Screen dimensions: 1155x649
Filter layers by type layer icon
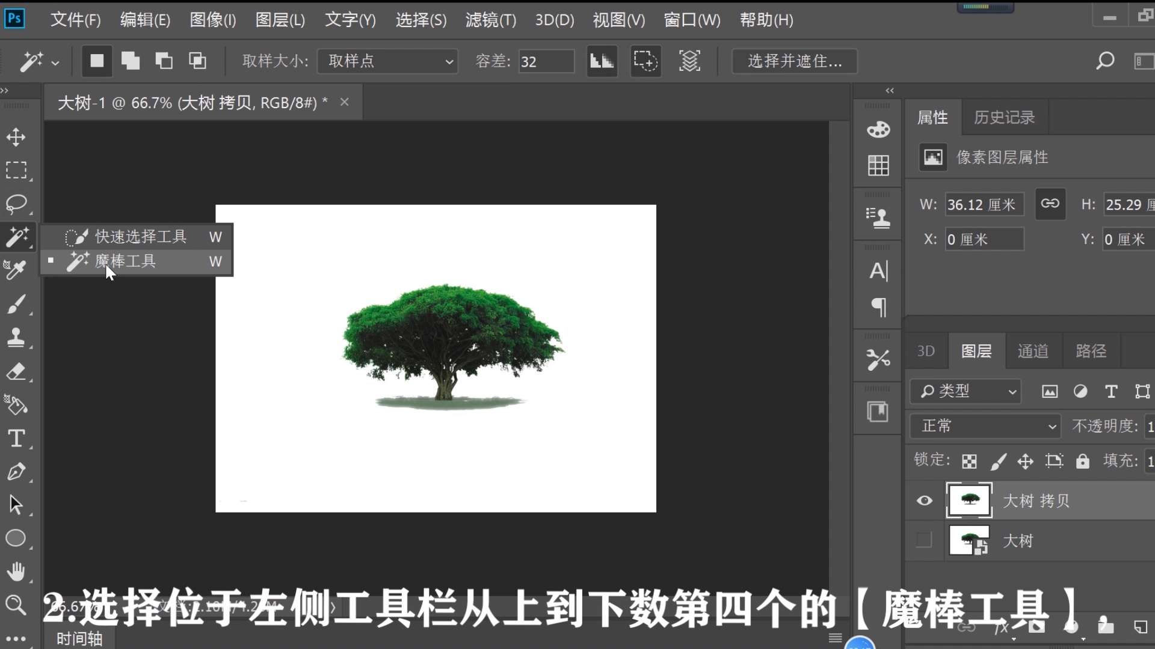click(x=1111, y=392)
